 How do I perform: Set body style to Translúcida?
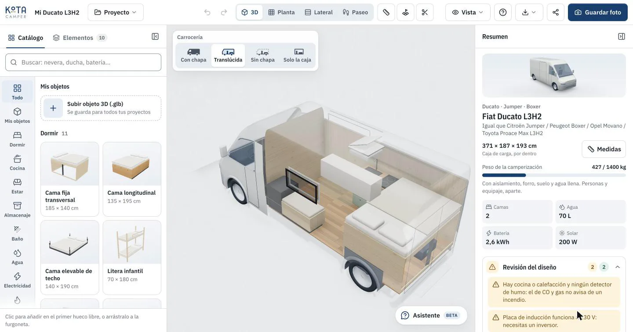228,56
